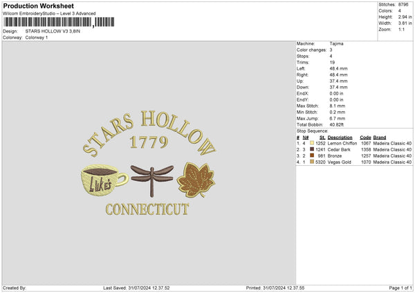The width and height of the screenshot is (415, 293).
Task: Click the 'Colorway 1' value
Action: tap(37, 37)
